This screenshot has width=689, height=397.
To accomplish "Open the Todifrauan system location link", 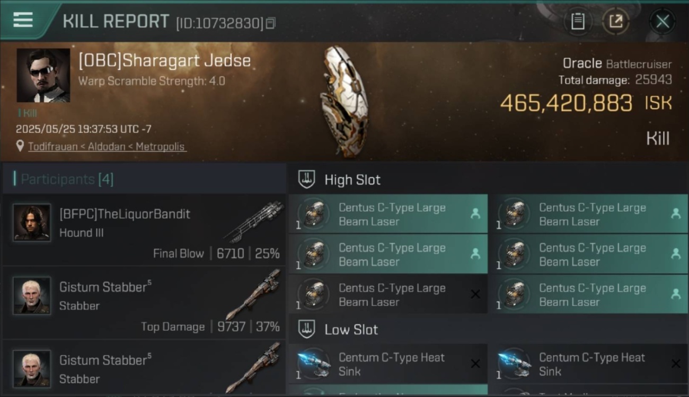I will [107, 147].
